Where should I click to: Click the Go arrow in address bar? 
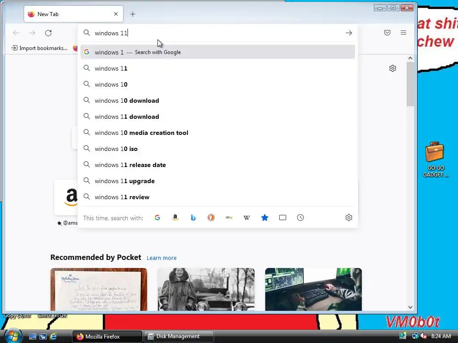pos(349,33)
